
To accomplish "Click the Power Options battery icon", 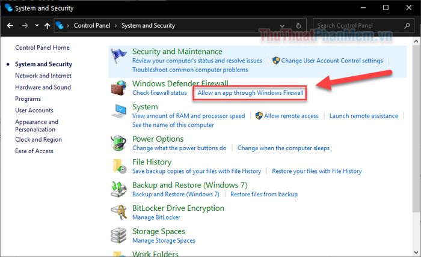I will coord(118,143).
